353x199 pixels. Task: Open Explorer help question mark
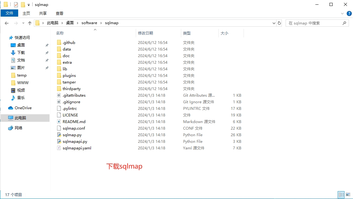click(349, 13)
